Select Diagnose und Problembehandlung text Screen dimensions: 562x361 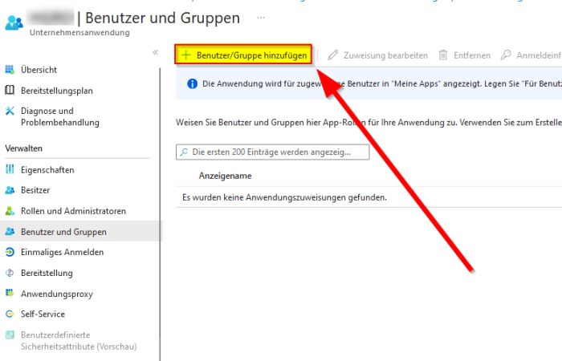tap(60, 117)
